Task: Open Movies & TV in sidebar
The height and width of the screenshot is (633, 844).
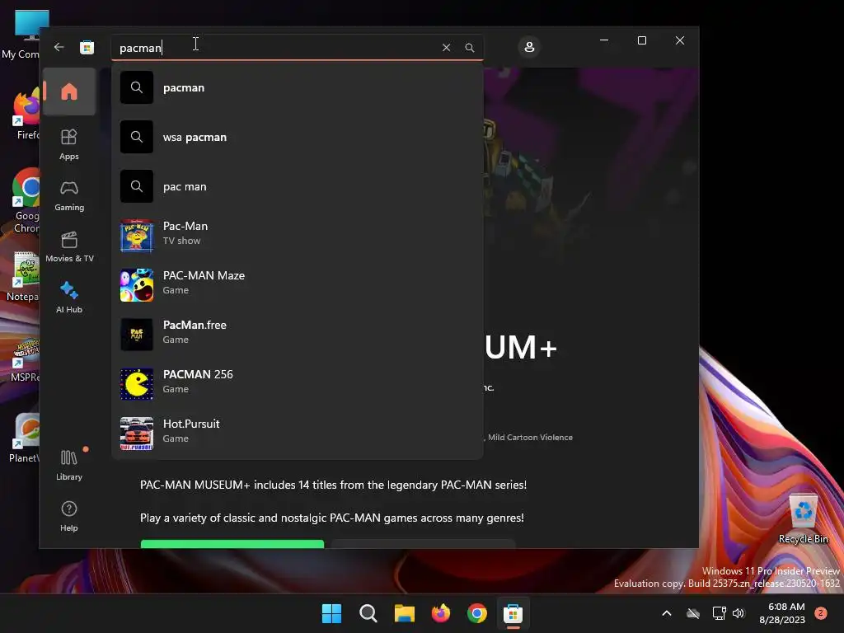Action: (x=69, y=246)
